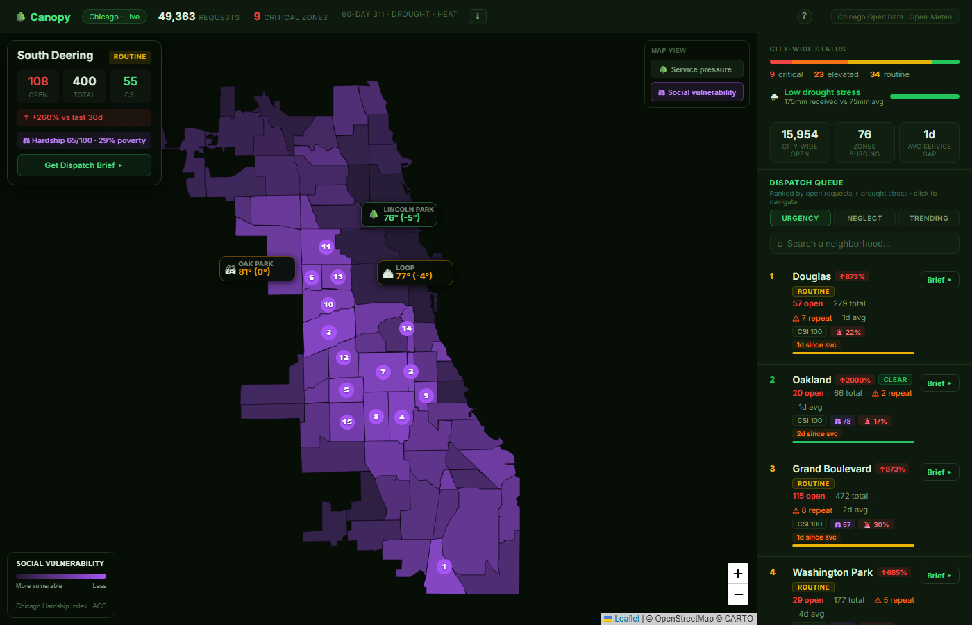Click map marker number 8
The height and width of the screenshot is (625, 972).
coord(376,417)
